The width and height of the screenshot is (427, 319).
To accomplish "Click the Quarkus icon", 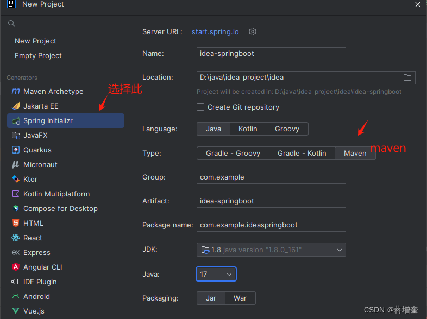I will point(16,150).
